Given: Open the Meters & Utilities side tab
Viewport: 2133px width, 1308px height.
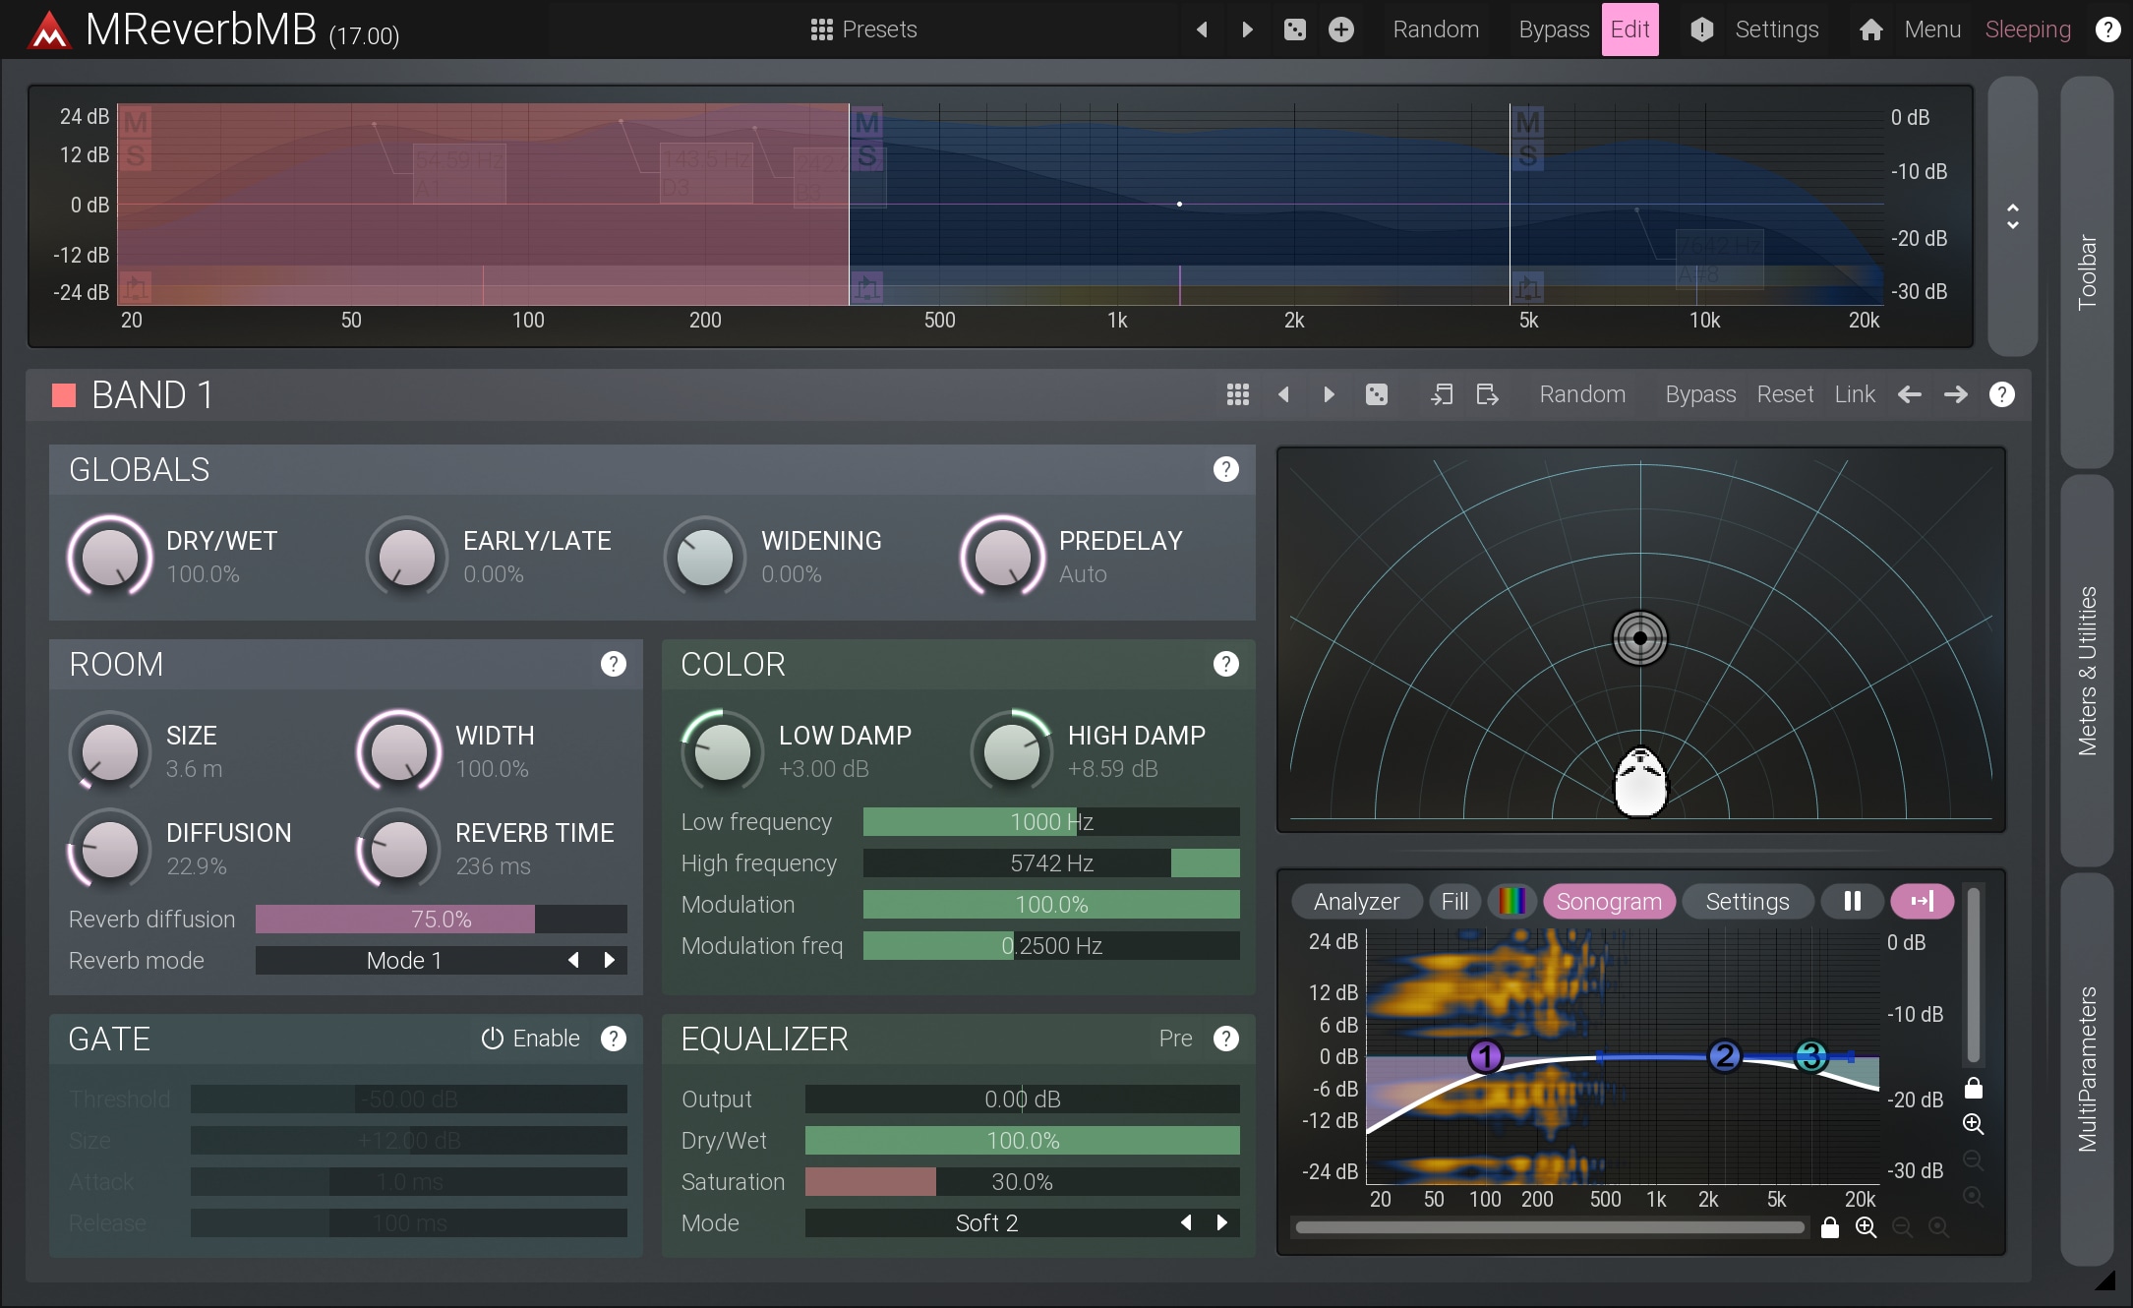Looking at the screenshot, I should 2086,671.
